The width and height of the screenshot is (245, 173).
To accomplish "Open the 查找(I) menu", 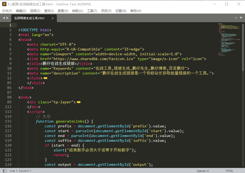I will coord(49,11).
